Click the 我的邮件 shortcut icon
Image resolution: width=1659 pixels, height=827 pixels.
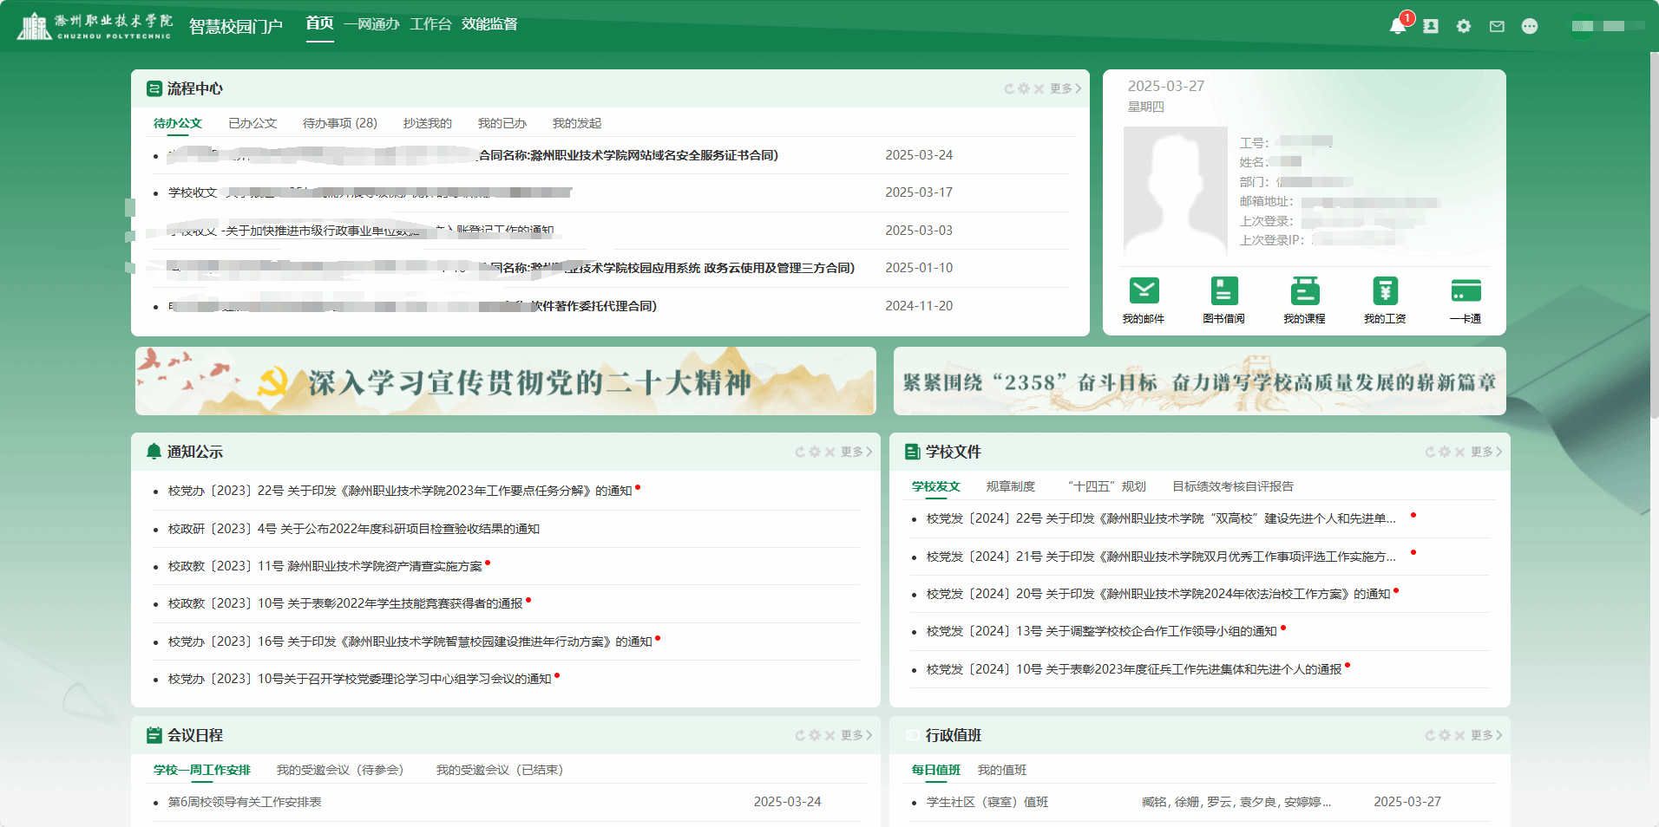[1144, 291]
